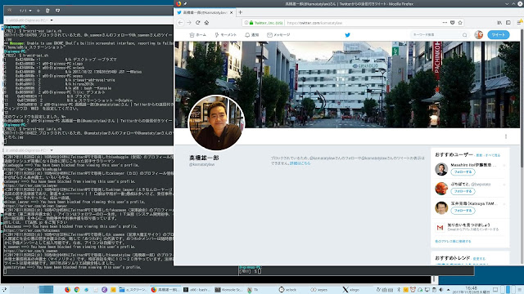Follow ぷちぽてと suggested user

(x=463, y=191)
